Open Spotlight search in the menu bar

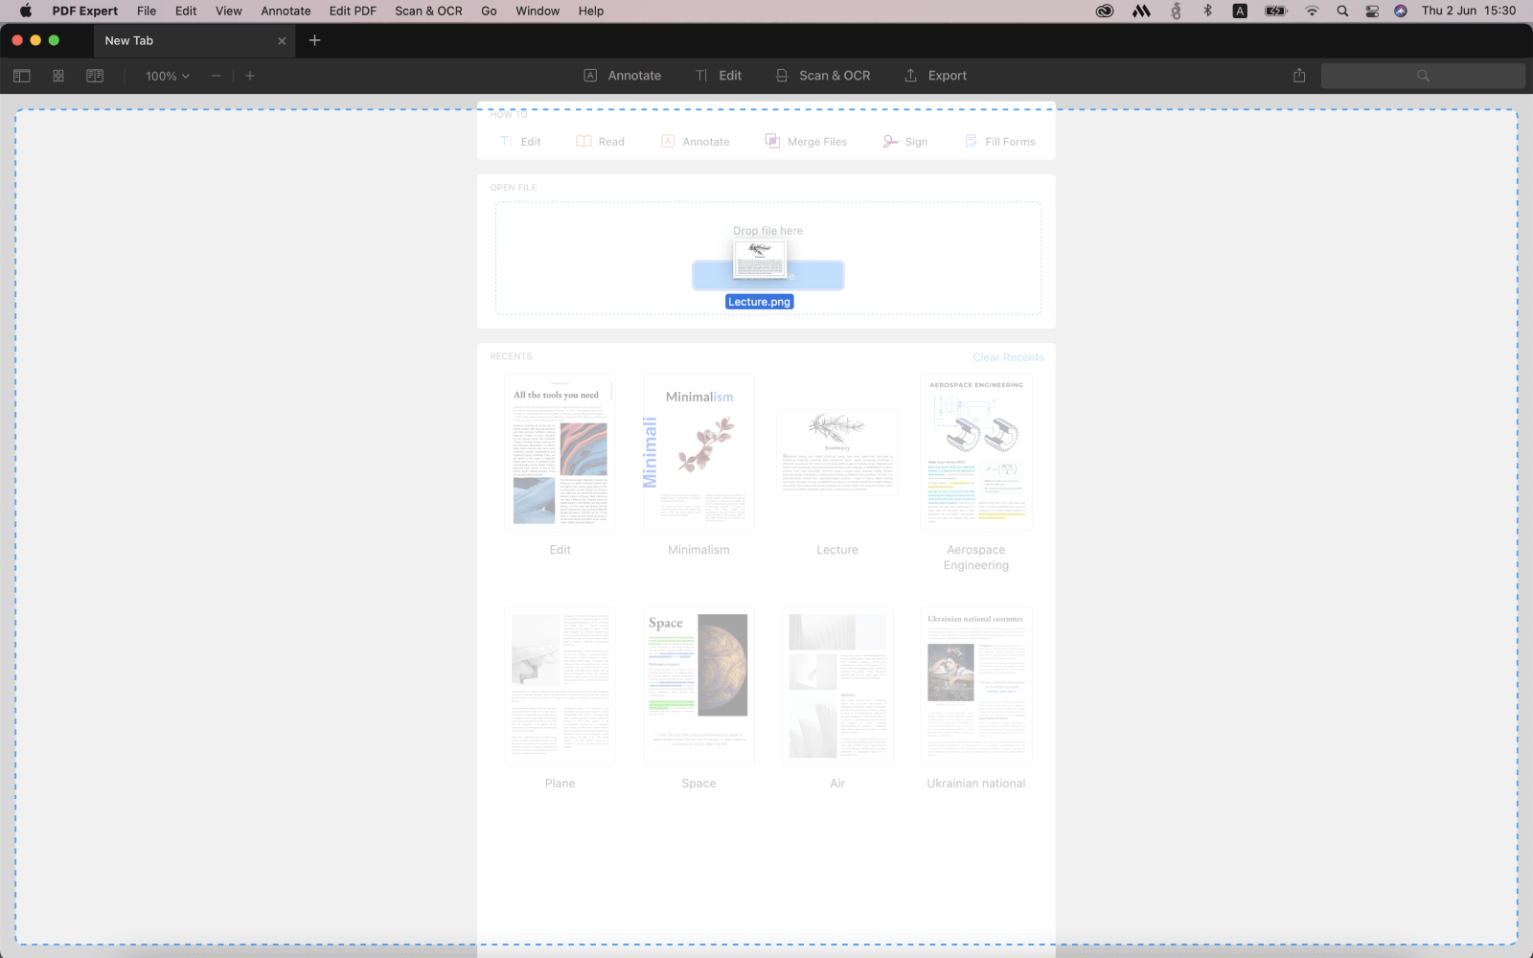[1342, 11]
